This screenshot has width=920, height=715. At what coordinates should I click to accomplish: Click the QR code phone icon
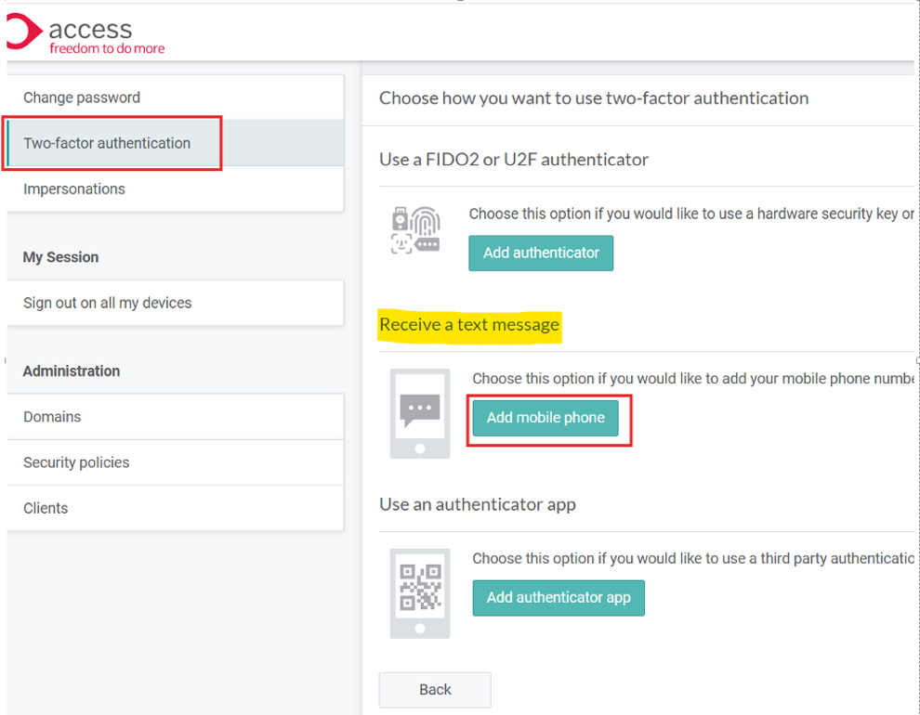[x=420, y=592]
